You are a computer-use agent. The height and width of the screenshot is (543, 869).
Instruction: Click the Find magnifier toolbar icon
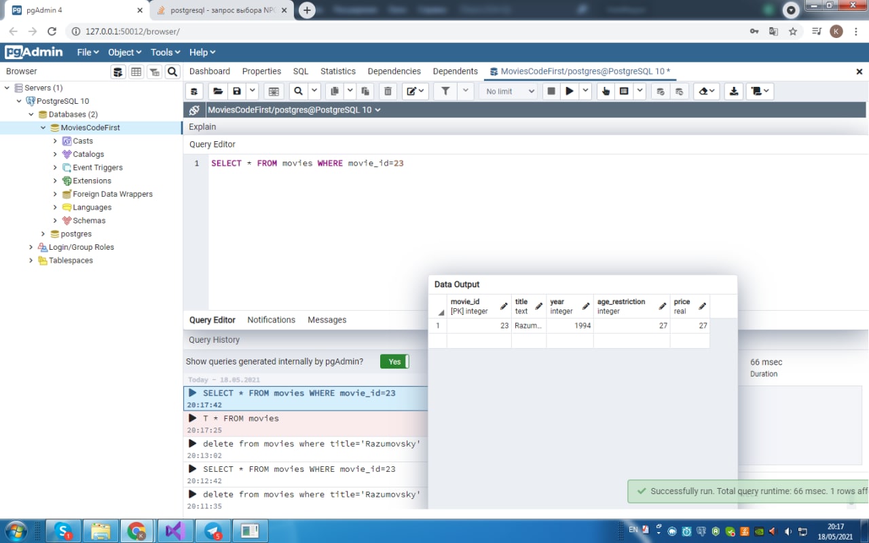[x=299, y=91]
